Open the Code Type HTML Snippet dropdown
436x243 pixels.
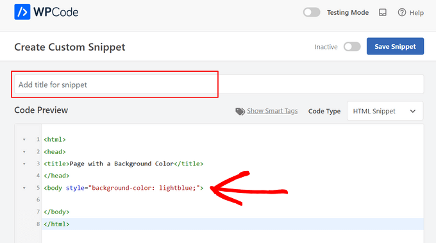pos(385,111)
